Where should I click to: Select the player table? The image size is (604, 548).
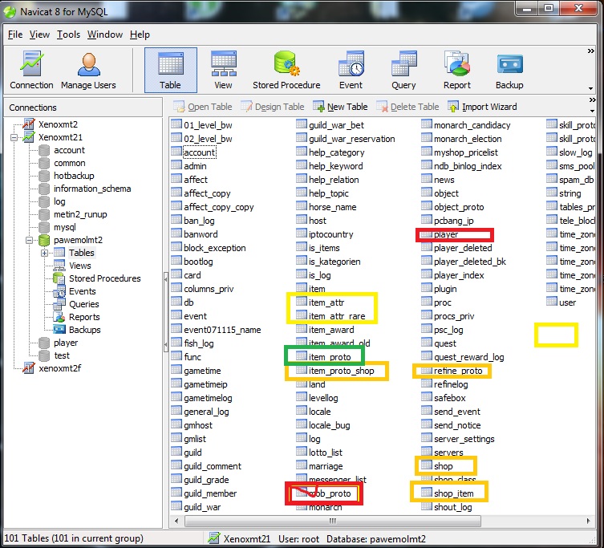[446, 234]
